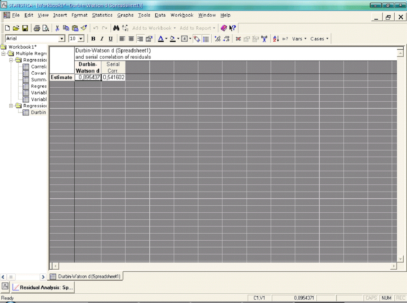
Task: Open the Arial font name dropdown
Action: (62, 39)
